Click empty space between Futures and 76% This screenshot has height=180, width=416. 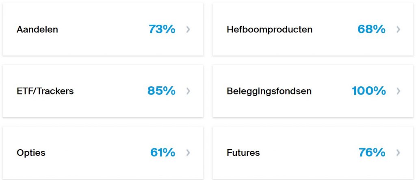309,153
